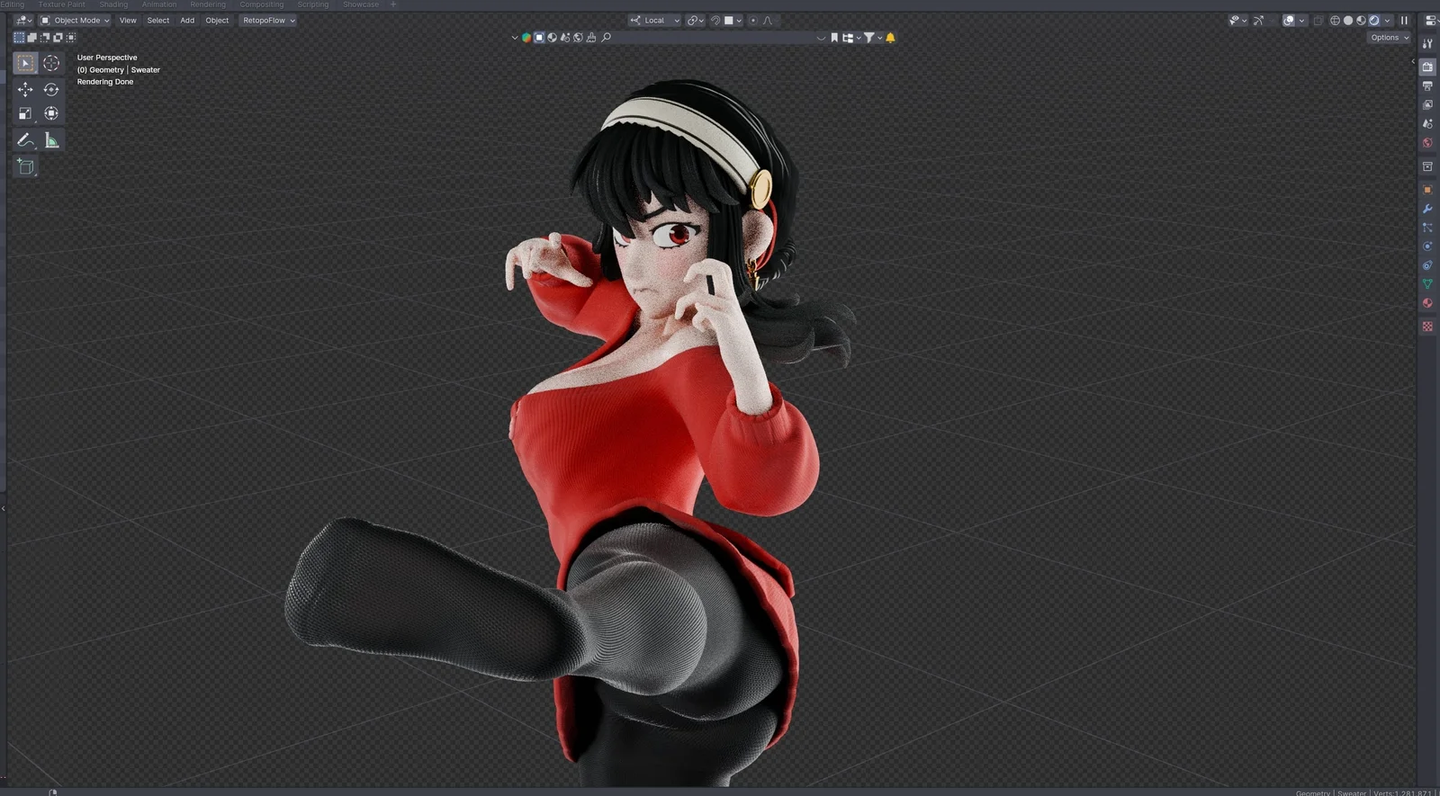Open the Material properties tab
Screen dimensions: 1440x796
[1427, 303]
